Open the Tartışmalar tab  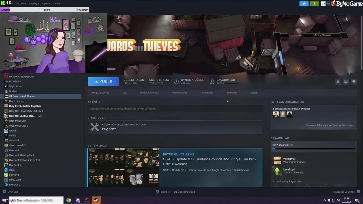(x=206, y=93)
